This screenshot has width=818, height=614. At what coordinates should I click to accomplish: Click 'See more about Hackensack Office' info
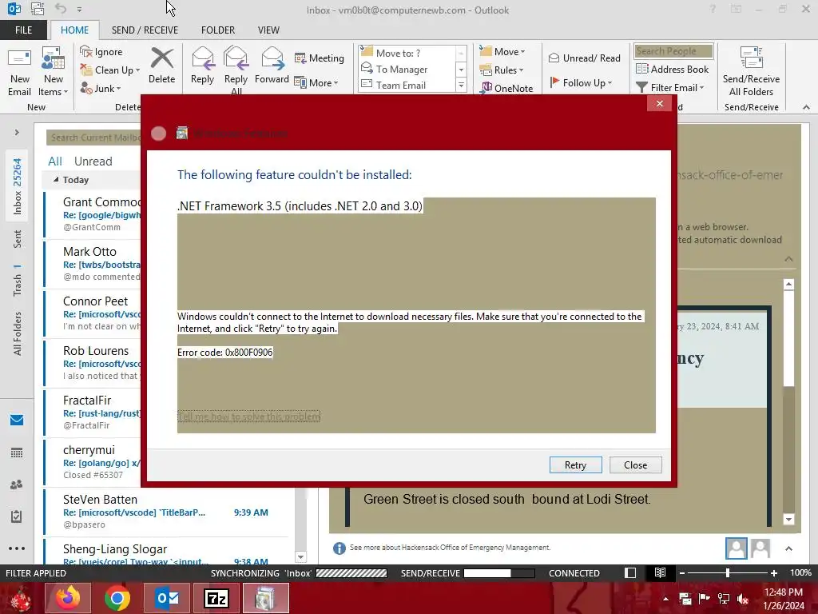click(x=450, y=547)
